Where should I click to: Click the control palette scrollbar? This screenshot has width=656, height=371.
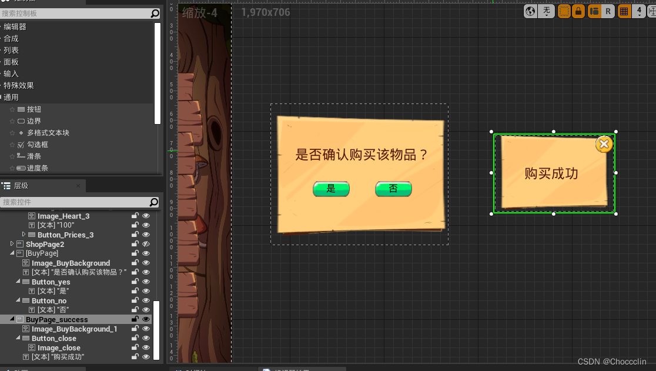[x=158, y=73]
